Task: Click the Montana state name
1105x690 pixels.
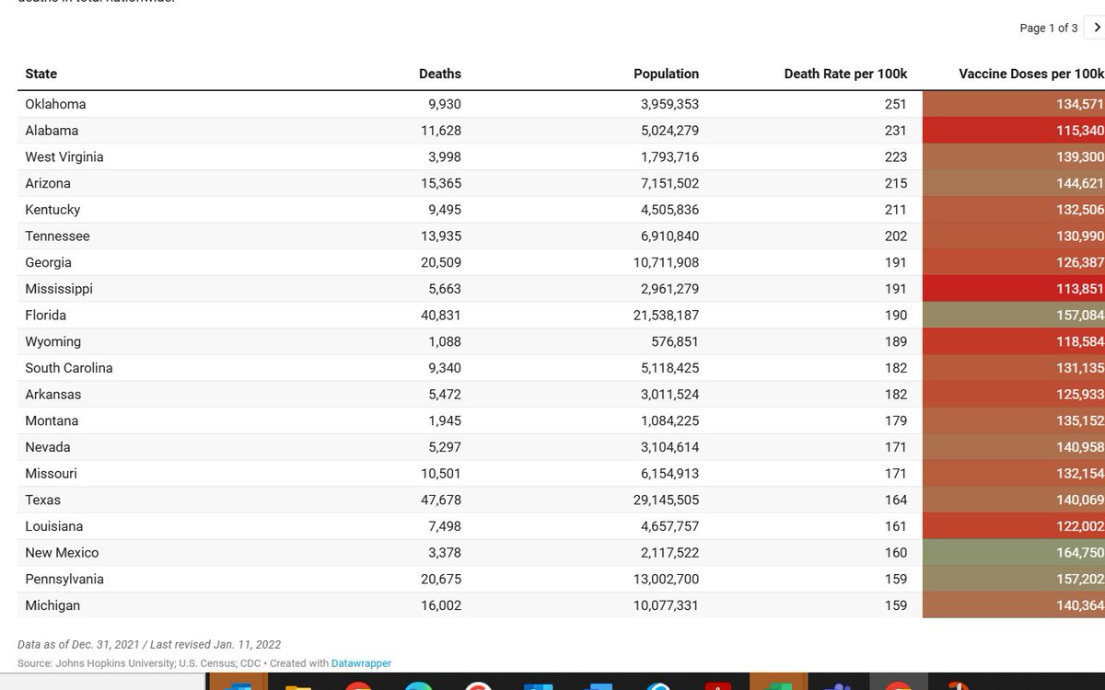Action: [52, 420]
